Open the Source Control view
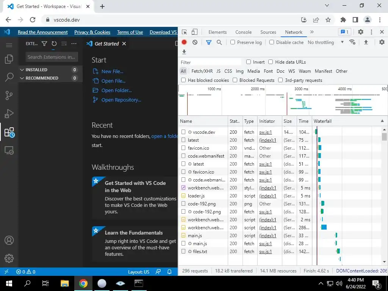Viewport: 388px width, 291px height. (9, 95)
